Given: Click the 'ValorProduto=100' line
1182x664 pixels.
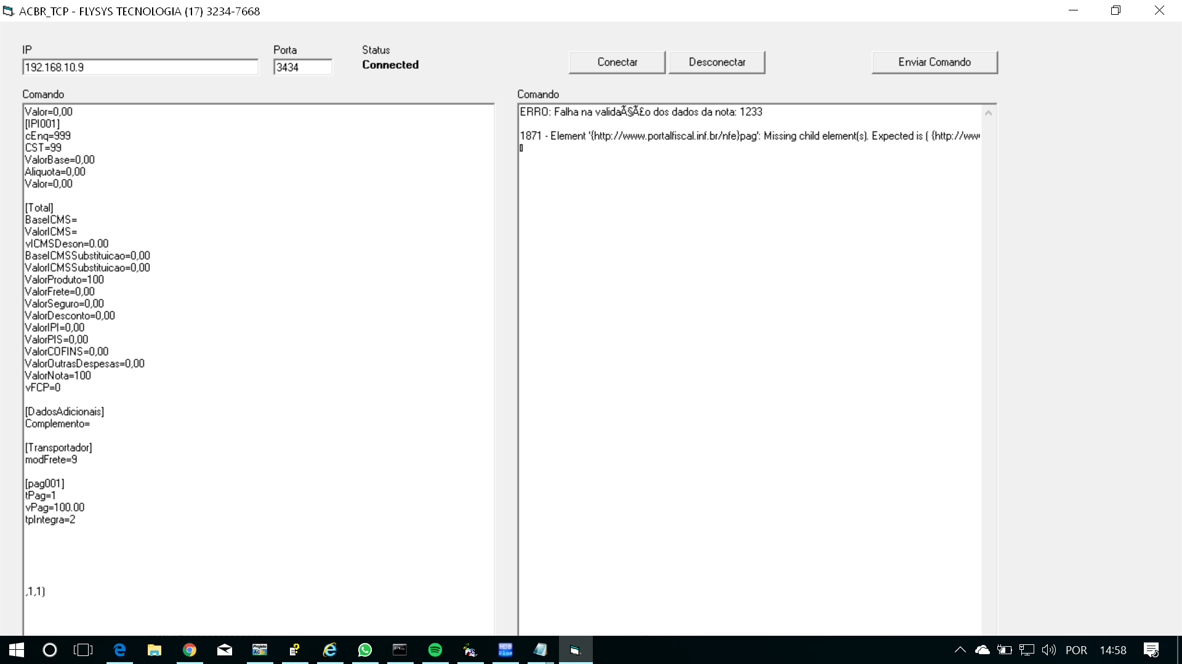Looking at the screenshot, I should click(65, 280).
